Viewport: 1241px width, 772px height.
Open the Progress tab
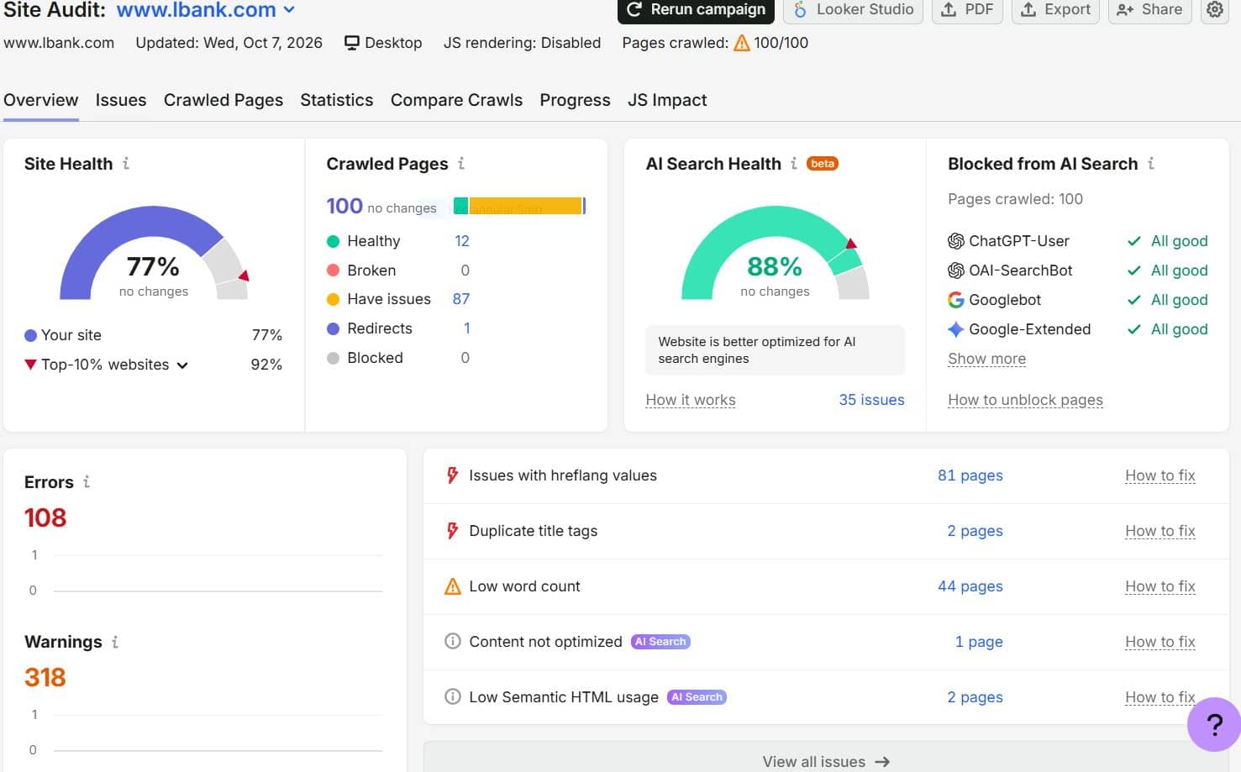[575, 100]
